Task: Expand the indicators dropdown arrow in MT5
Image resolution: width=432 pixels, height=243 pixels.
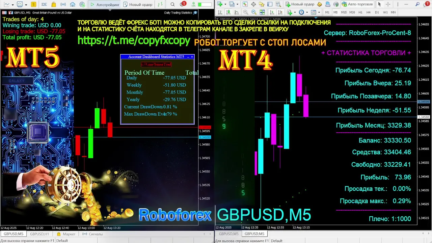Action: click(26, 5)
